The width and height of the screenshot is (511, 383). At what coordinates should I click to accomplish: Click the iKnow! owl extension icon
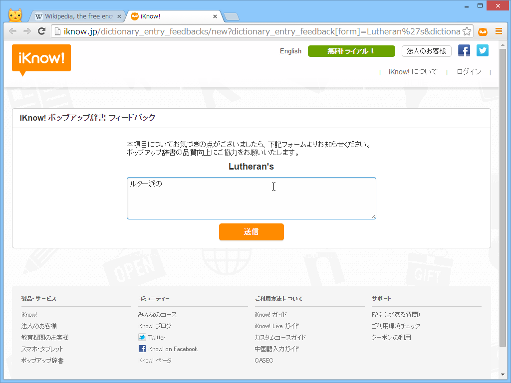pyautogui.click(x=483, y=31)
